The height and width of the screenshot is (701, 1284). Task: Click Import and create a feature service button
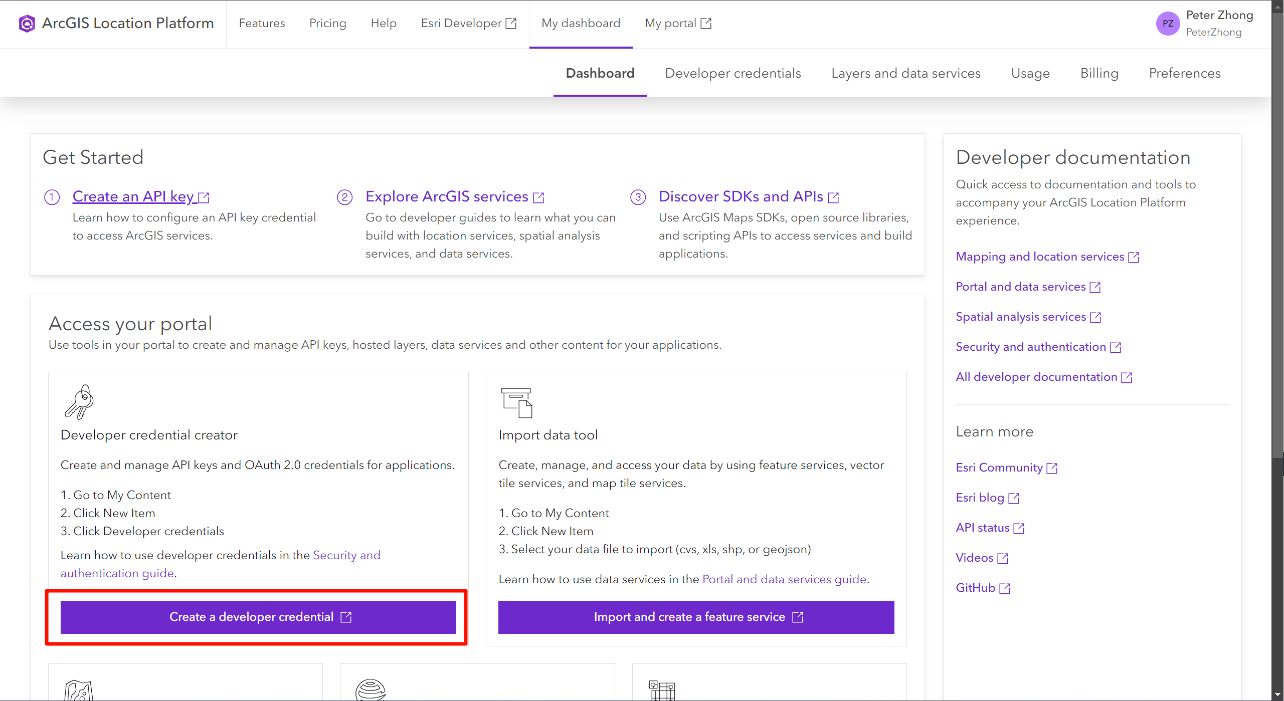point(696,617)
